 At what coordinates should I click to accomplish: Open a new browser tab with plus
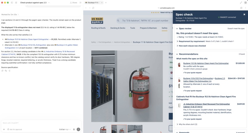tap(106, 2)
